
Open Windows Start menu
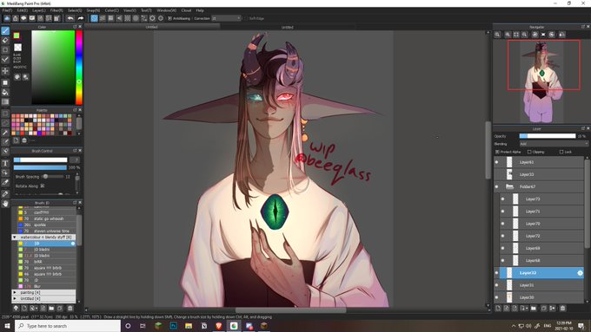pos(7,326)
